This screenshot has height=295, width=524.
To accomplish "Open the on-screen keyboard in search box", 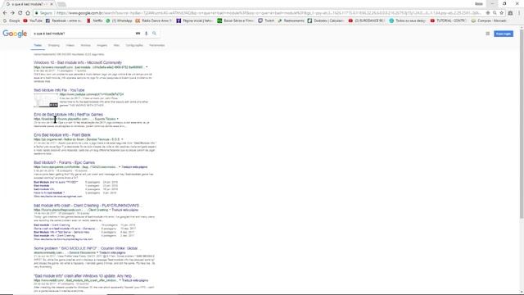I will coord(138,34).
